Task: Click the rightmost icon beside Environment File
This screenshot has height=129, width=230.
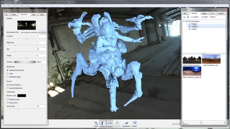Action: click(x=45, y=32)
